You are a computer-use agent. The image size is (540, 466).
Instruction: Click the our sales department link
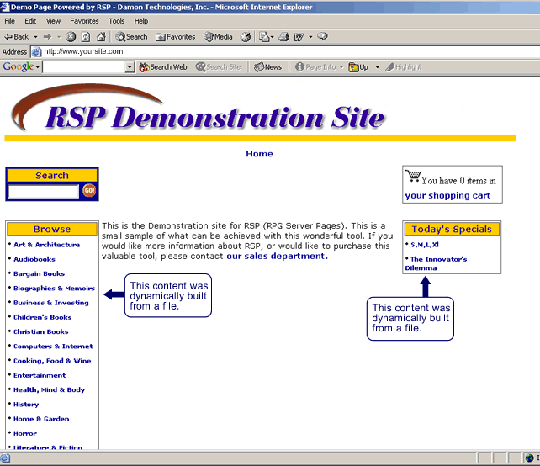[278, 257]
